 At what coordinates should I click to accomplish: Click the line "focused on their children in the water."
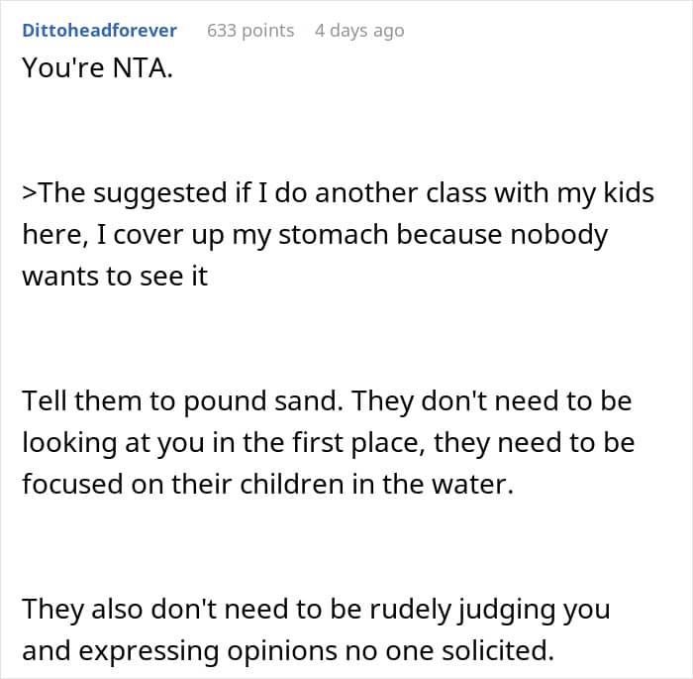pos(267,486)
